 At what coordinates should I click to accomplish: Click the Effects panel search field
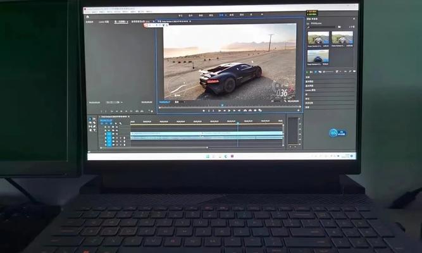point(323,27)
